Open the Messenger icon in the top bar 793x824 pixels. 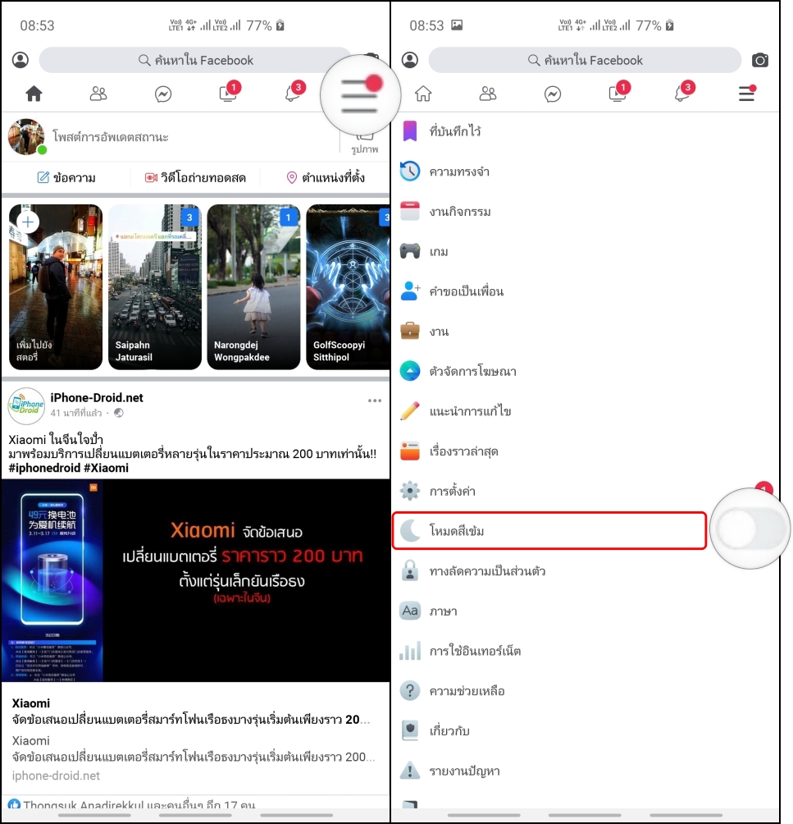coord(163,94)
